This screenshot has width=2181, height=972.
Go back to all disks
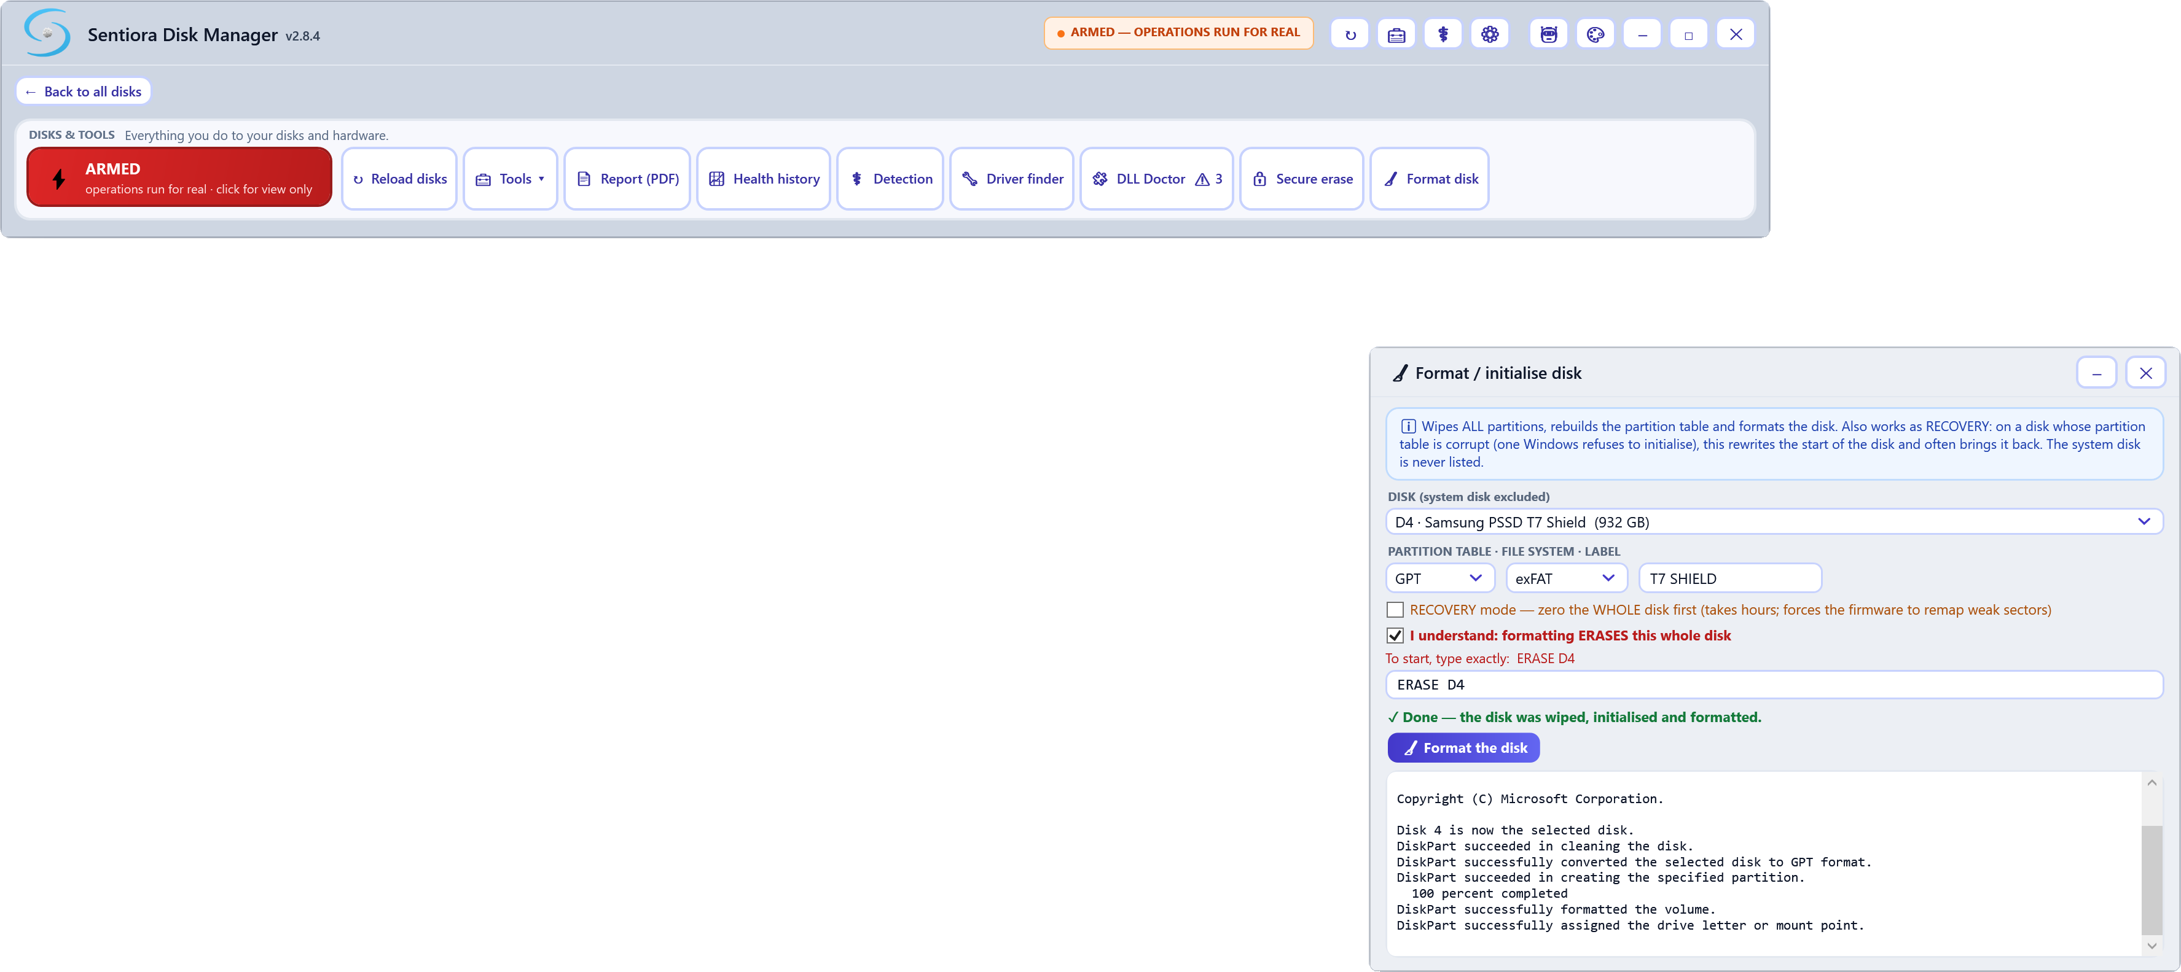pyautogui.click(x=84, y=91)
